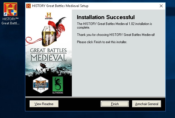Select the 'HISTORY™ Great Battl...' desktop icon label
Image resolution: width=175 pixels, height=118 pixels.
click(10, 21)
